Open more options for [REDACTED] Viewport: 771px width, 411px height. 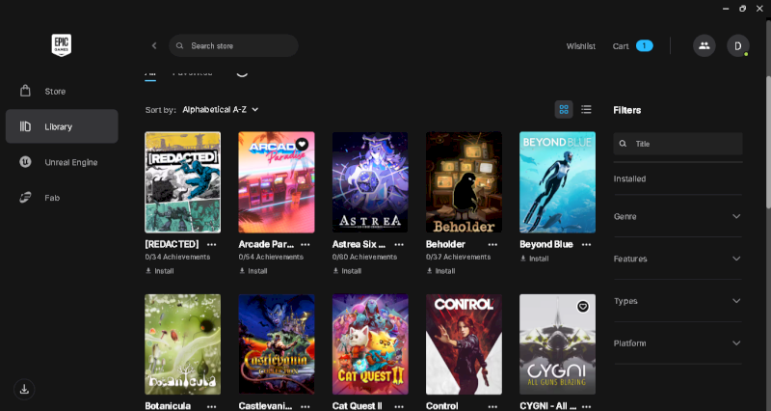(211, 244)
